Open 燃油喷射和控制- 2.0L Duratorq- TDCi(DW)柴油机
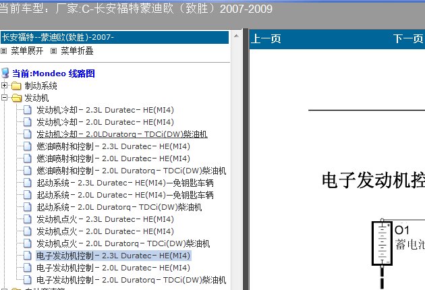Image resolution: width=425 pixels, height=290 pixels. [x=131, y=171]
